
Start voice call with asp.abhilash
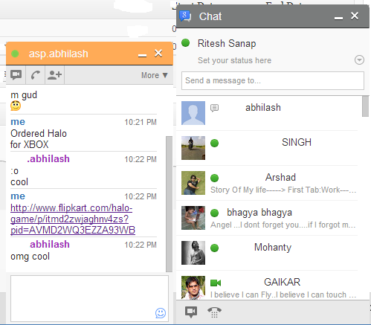[x=36, y=75]
